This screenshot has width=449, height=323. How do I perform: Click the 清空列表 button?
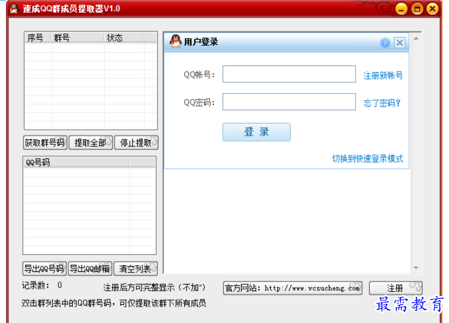136,268
